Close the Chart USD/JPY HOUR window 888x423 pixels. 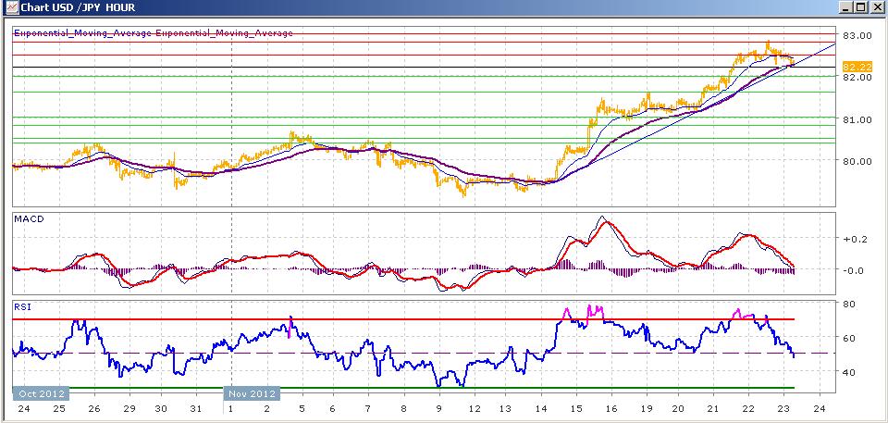(x=876, y=7)
